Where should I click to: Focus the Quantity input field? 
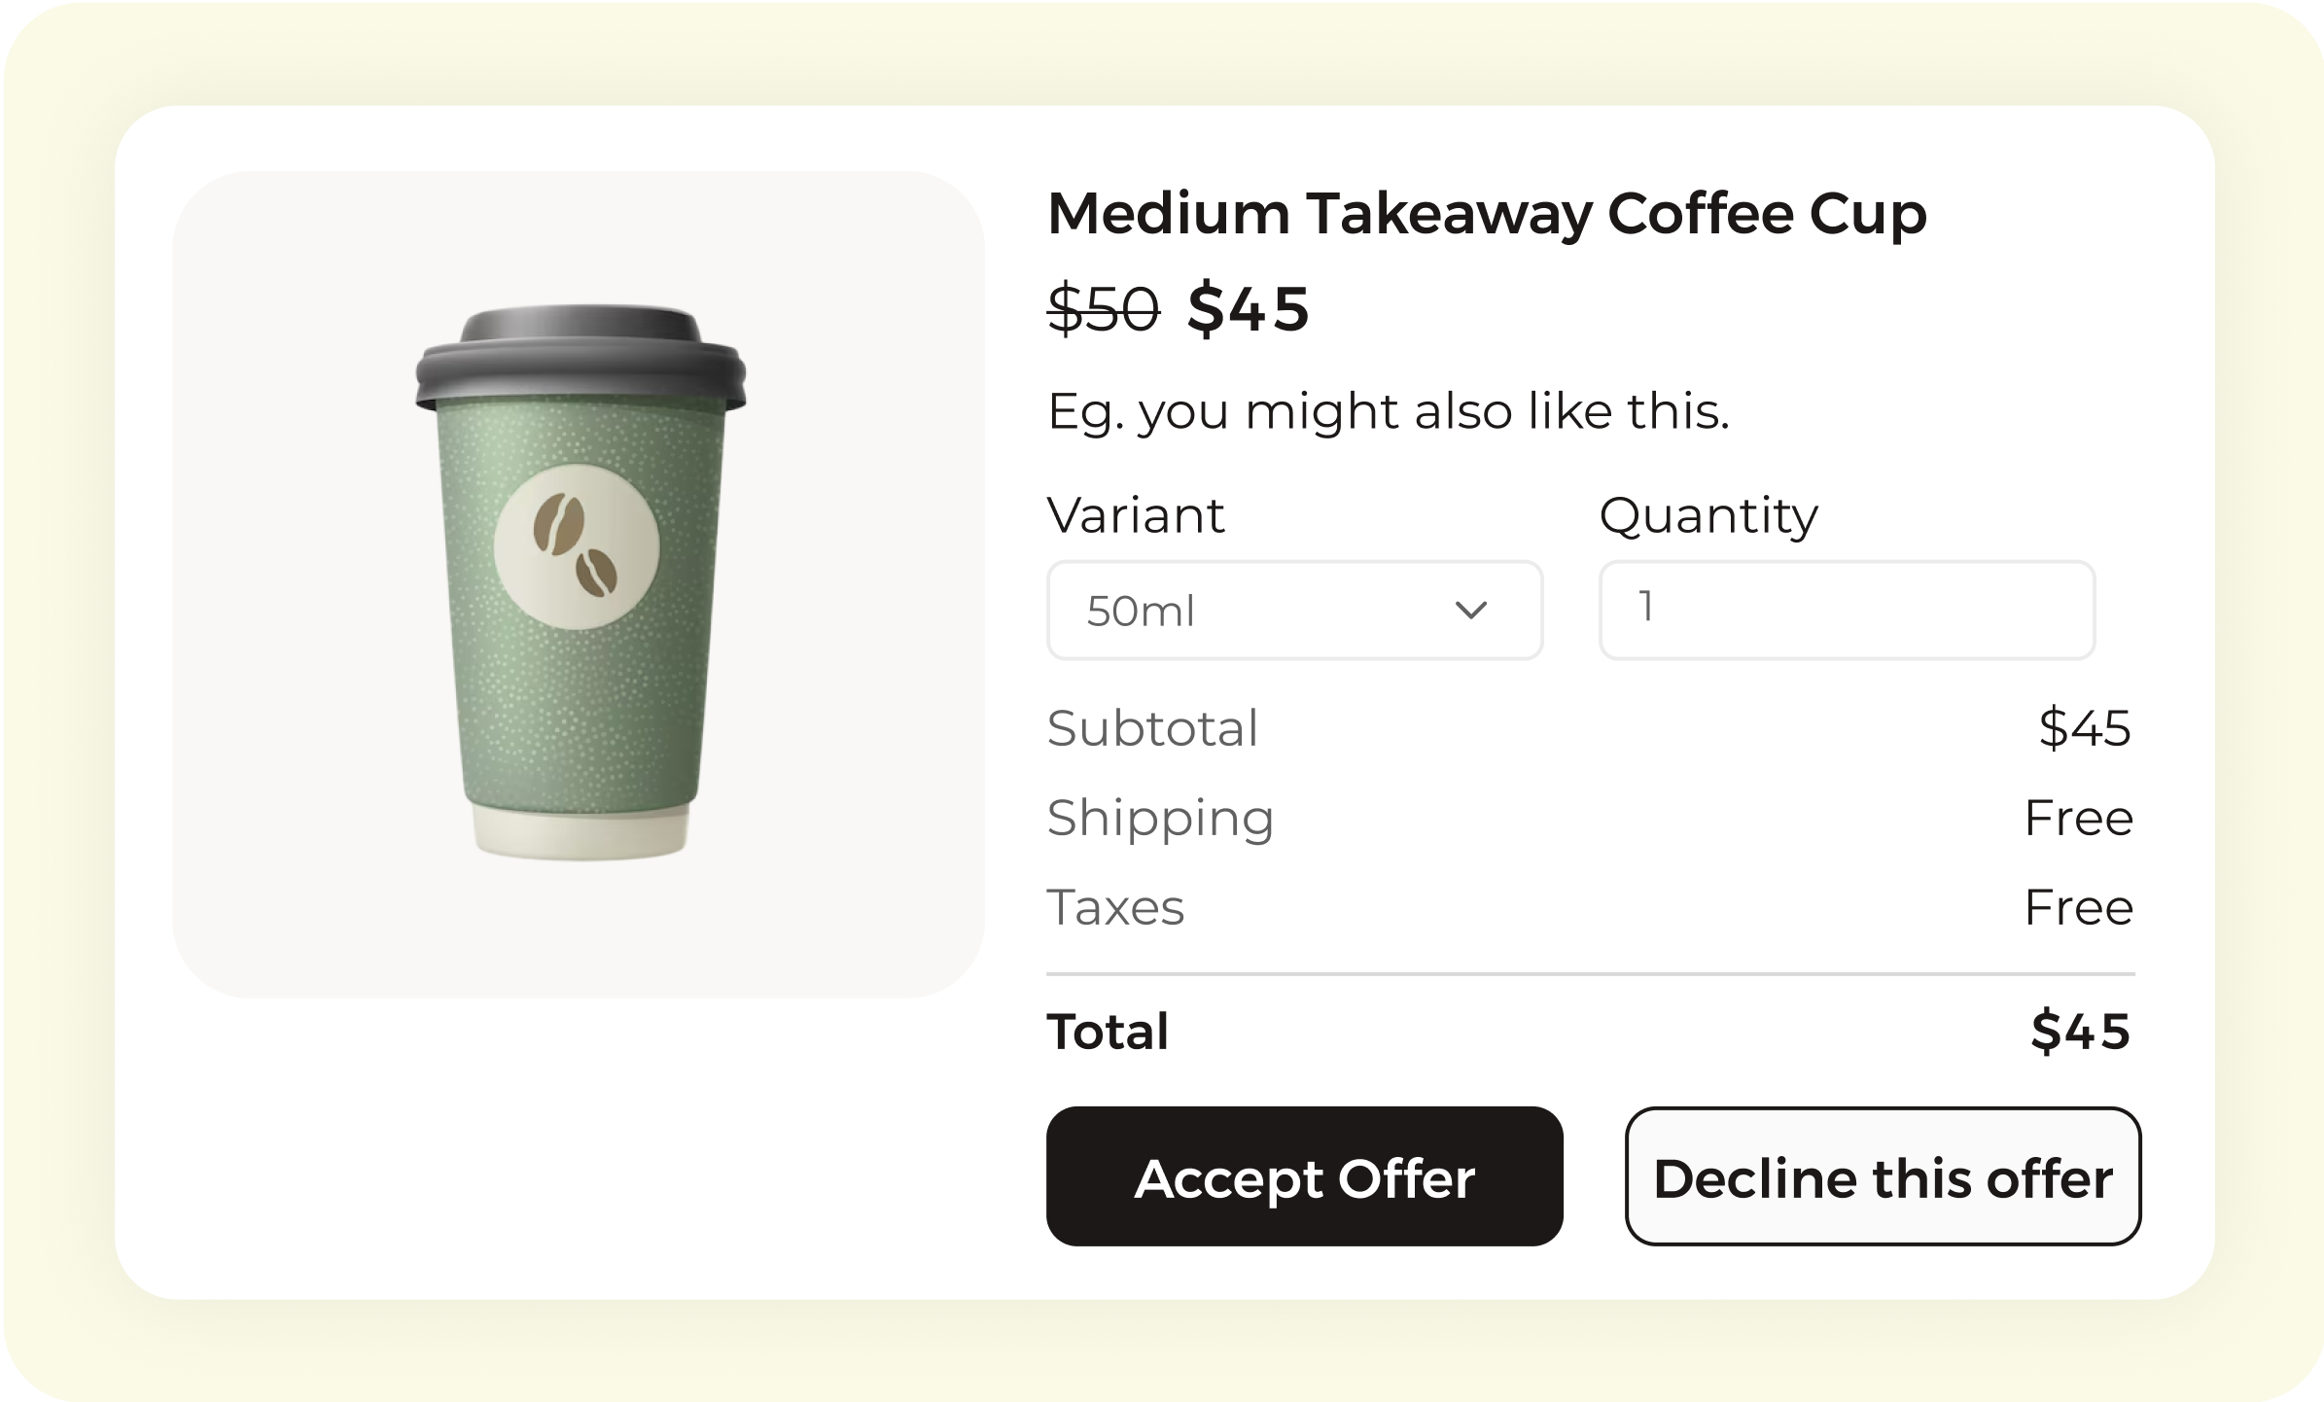[1846, 610]
